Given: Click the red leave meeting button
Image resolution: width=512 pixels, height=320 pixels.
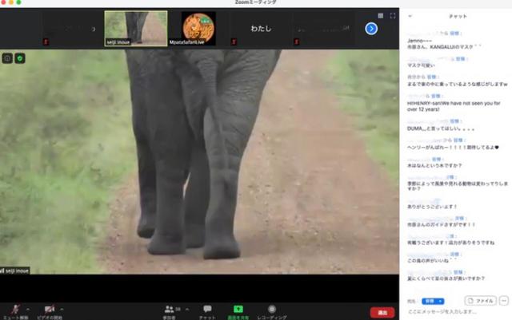Looking at the screenshot, I should (382, 312).
